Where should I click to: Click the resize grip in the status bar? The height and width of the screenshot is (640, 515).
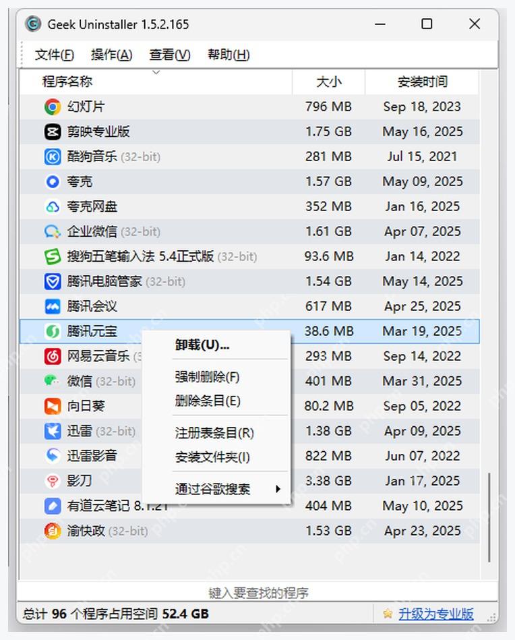[x=491, y=617]
